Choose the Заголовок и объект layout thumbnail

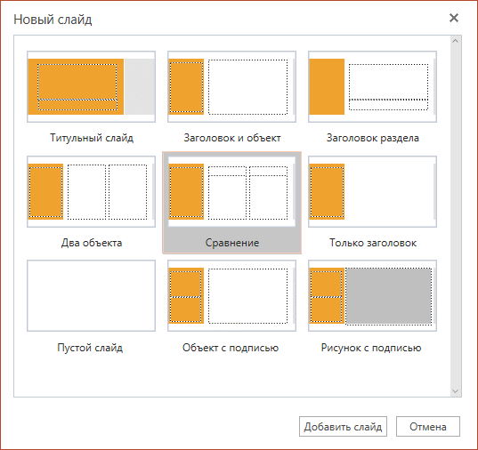click(231, 87)
